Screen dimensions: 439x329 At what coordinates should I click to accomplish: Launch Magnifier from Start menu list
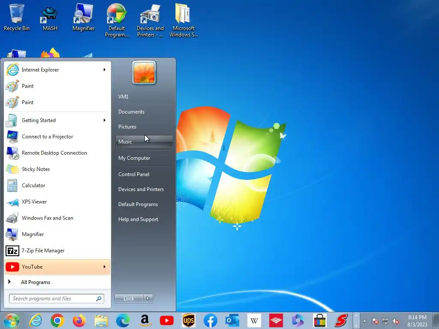(x=57, y=234)
